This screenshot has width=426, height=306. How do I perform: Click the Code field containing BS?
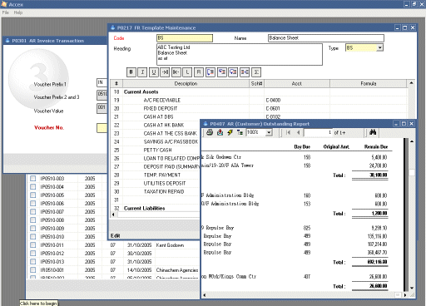(185, 38)
